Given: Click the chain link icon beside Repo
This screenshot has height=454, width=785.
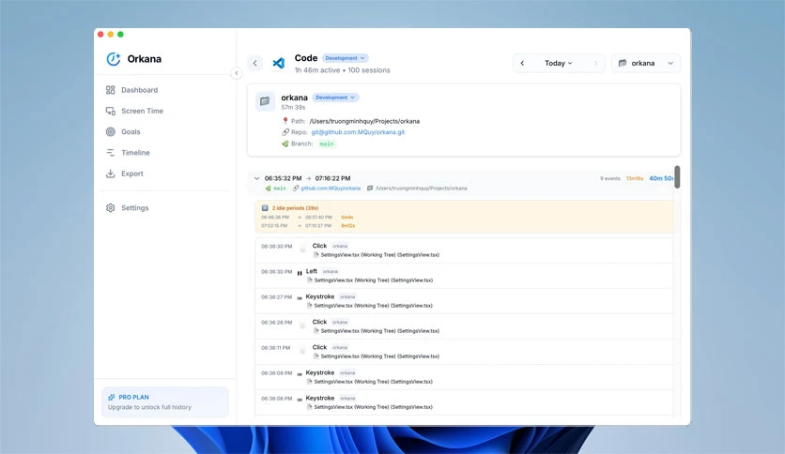Looking at the screenshot, I should [x=285, y=132].
